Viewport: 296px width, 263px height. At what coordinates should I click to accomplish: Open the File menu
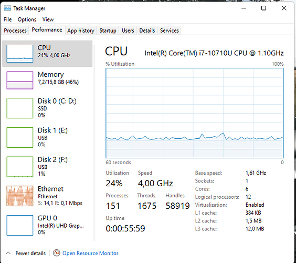point(7,19)
